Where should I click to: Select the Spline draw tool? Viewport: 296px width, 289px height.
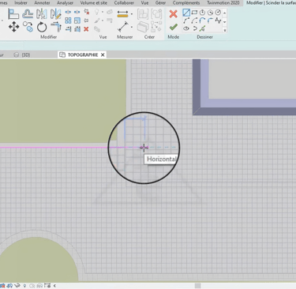[x=218, y=21]
